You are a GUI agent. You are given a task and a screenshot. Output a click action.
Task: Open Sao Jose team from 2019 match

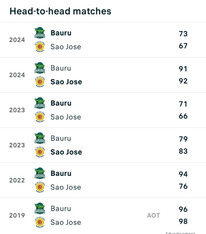(x=66, y=222)
